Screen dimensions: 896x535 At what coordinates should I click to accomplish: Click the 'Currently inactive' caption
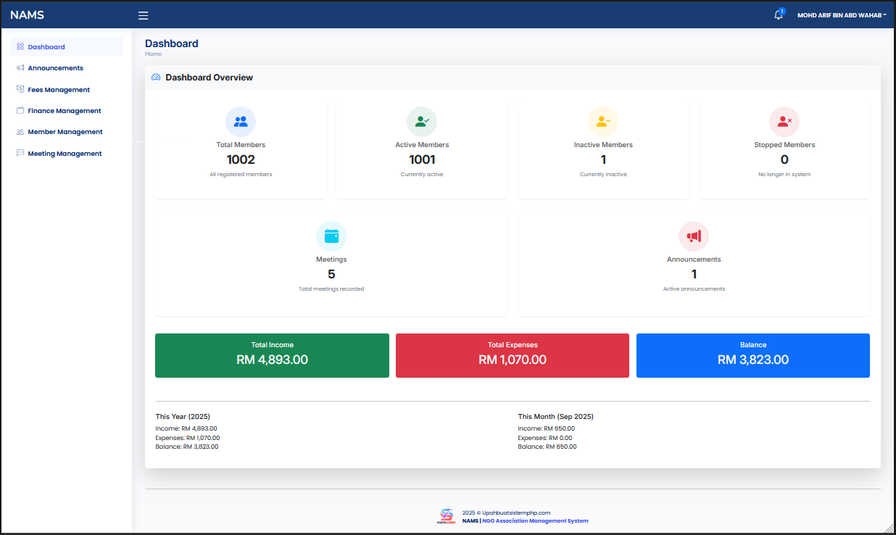603,175
